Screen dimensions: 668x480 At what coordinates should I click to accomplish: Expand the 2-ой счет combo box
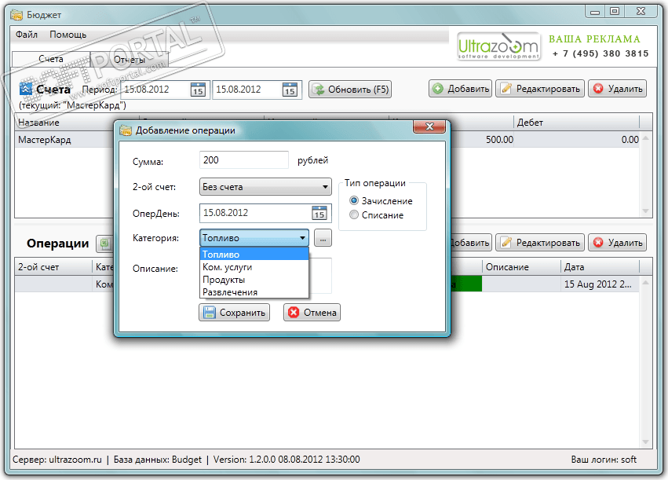pos(265,187)
